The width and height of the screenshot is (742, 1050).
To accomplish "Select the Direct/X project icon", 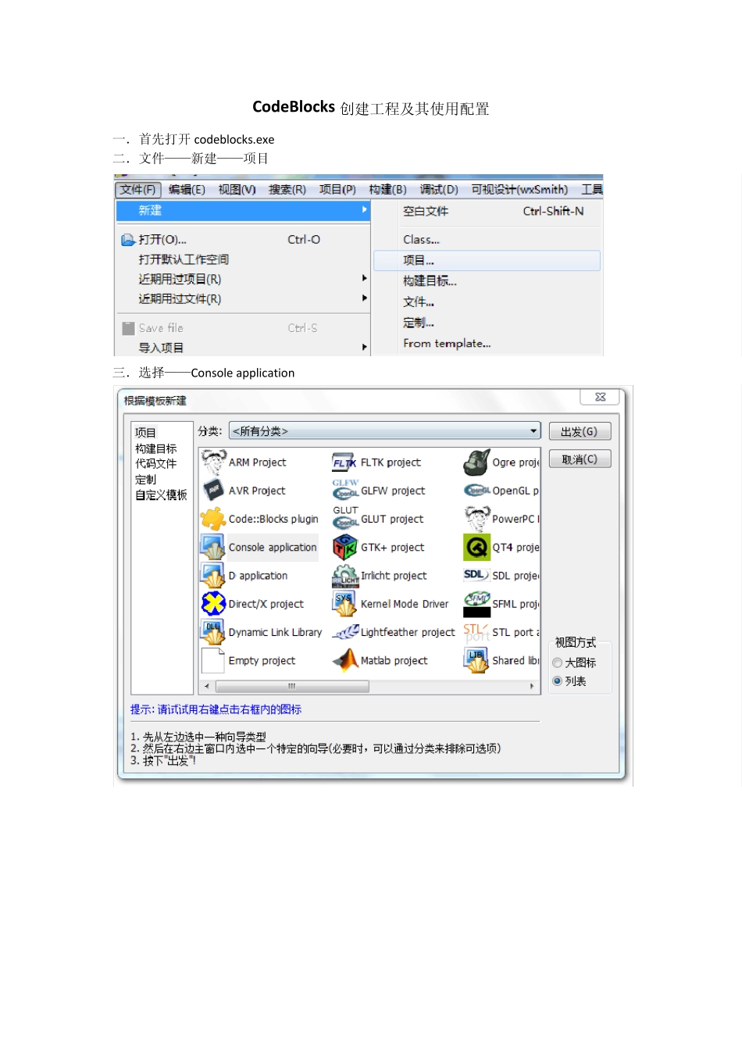I will tap(213, 604).
